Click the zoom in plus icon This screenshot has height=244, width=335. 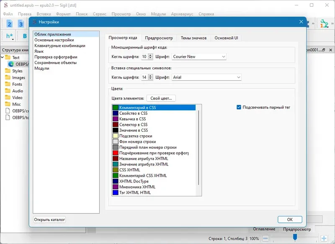pyautogui.click(x=324, y=238)
